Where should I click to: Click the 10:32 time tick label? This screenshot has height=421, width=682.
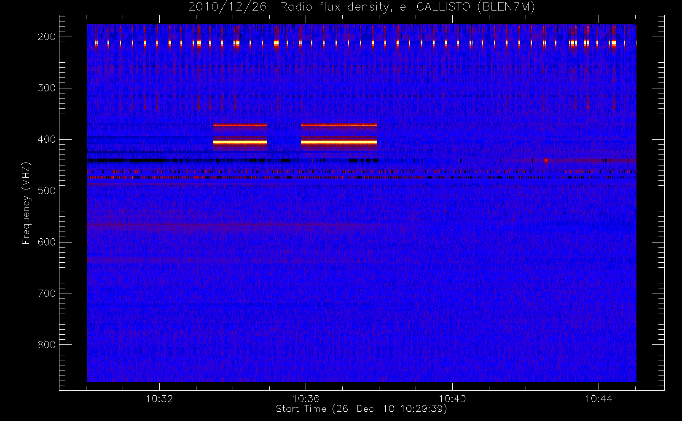pyautogui.click(x=159, y=399)
